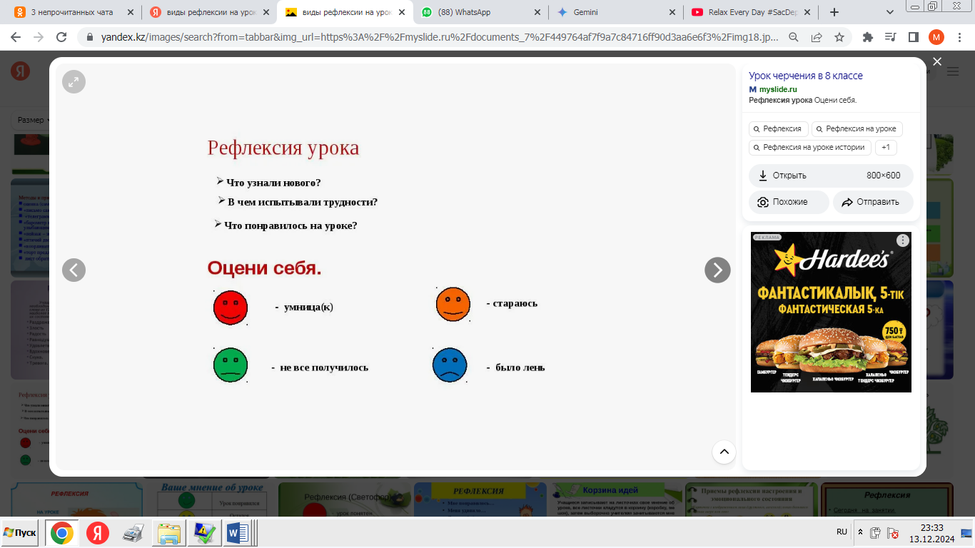This screenshot has height=548, width=975.
Task: Click the browser Forward arrow
Action: (x=39, y=37)
